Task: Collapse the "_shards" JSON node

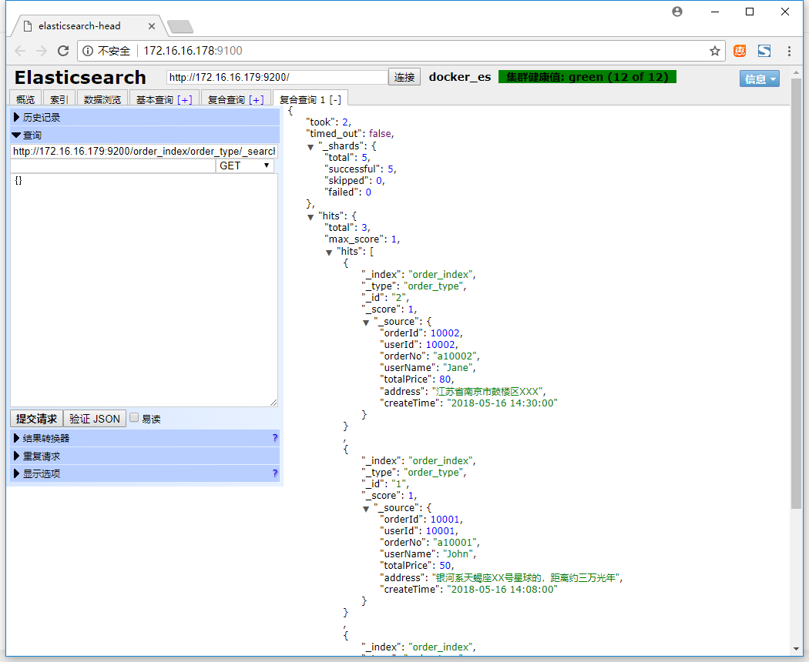Action: point(311,147)
